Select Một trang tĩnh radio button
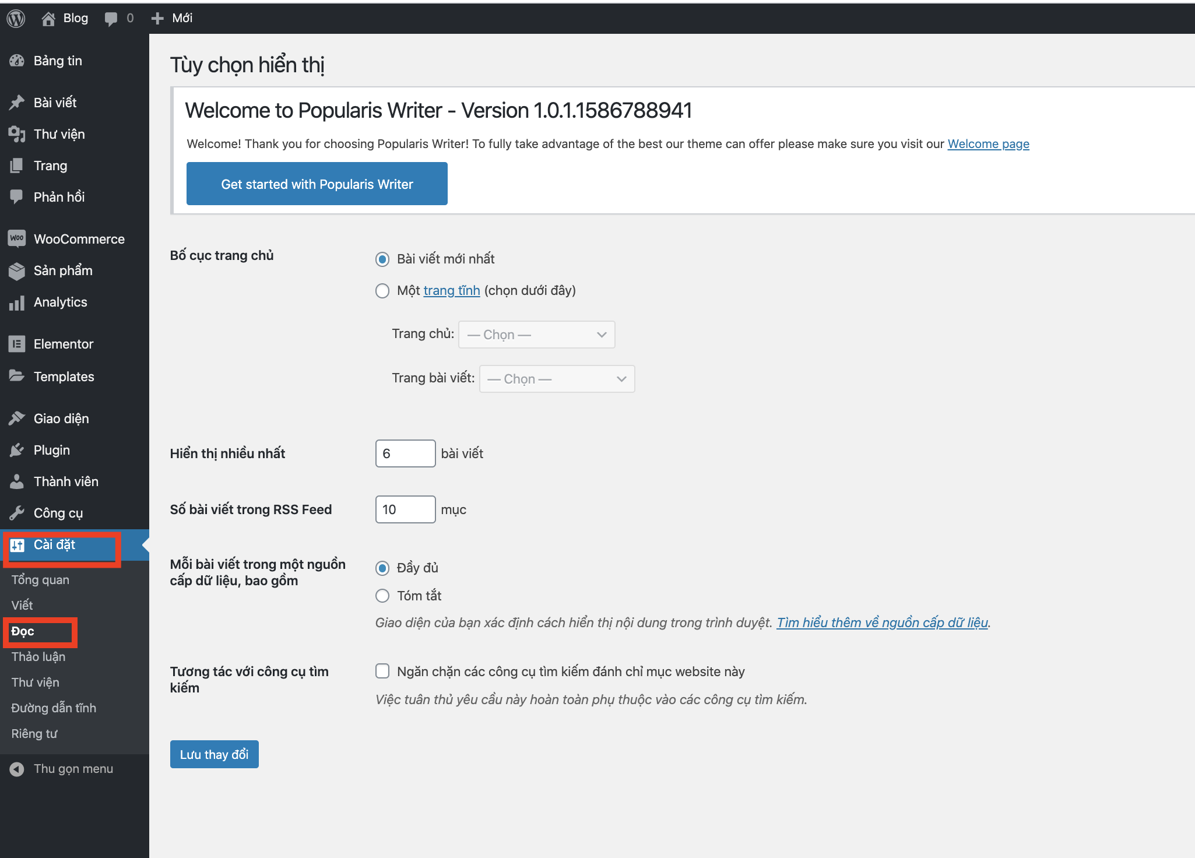Image resolution: width=1195 pixels, height=858 pixels. click(381, 290)
